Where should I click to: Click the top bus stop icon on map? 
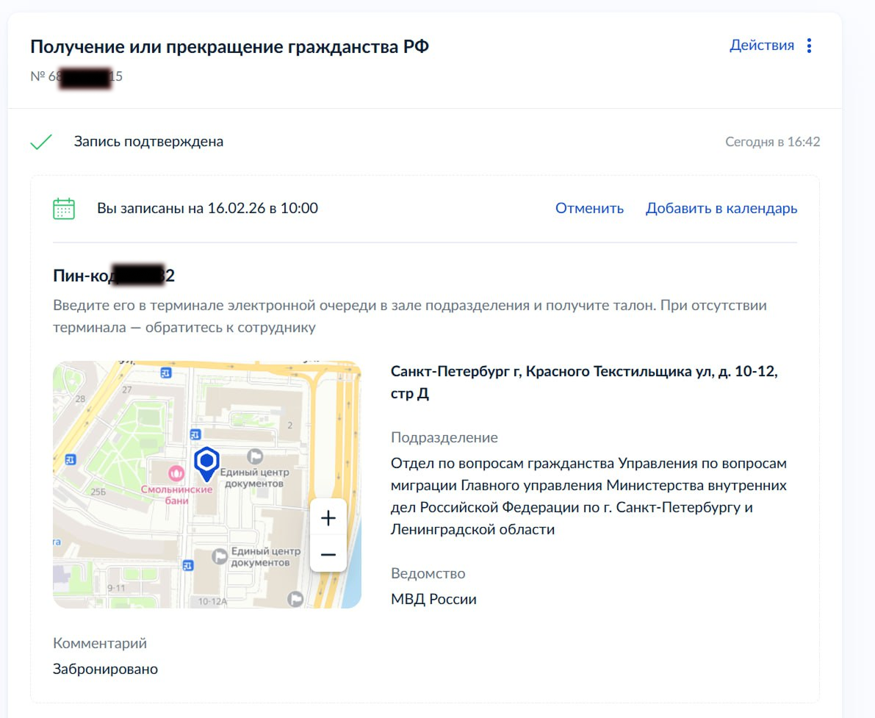166,373
